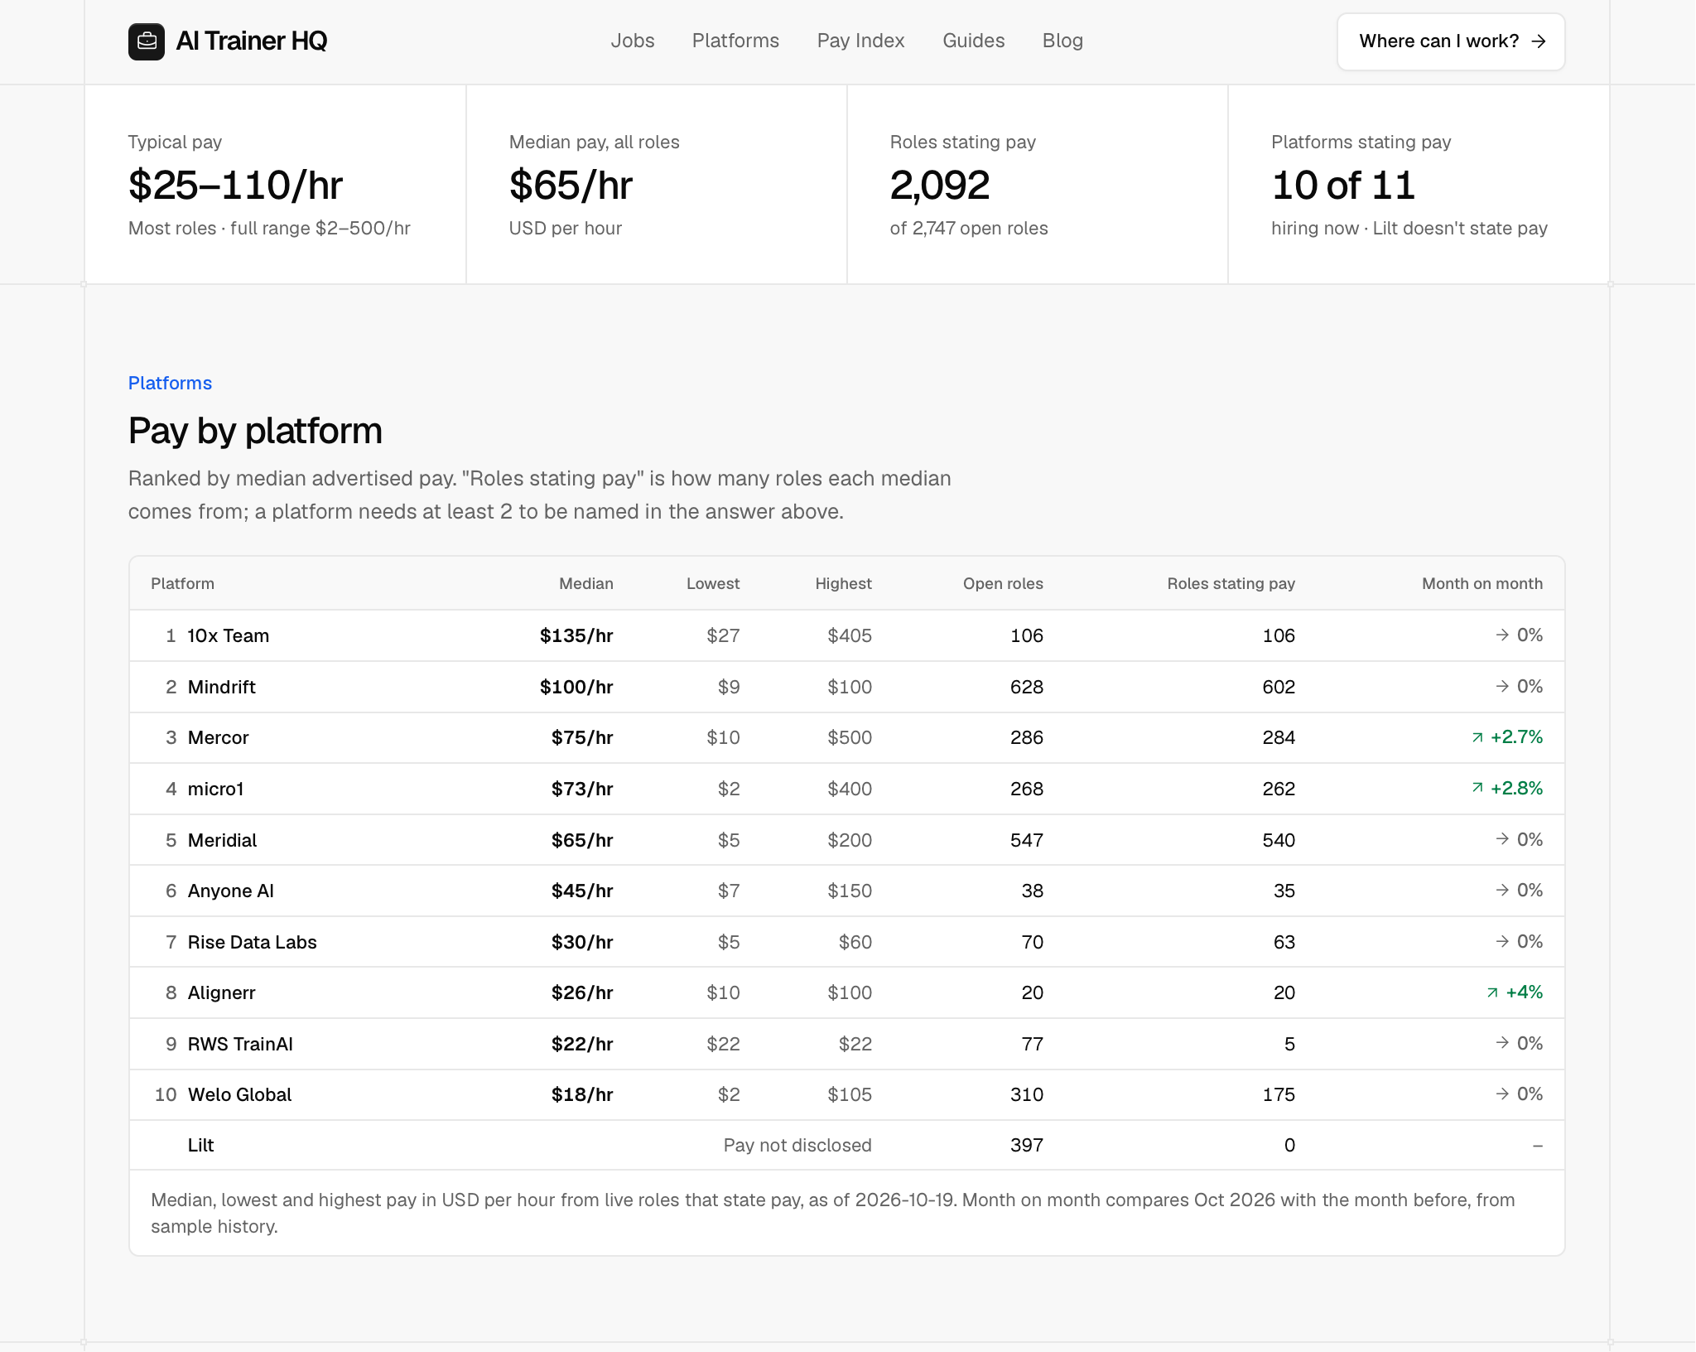The height and width of the screenshot is (1352, 1696).
Task: Click the $500 highest pay for Mercor
Action: tap(850, 737)
